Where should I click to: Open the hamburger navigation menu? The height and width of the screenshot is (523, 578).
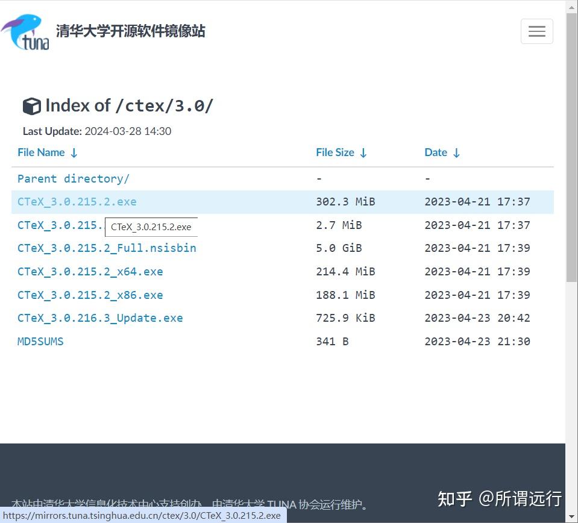click(536, 31)
